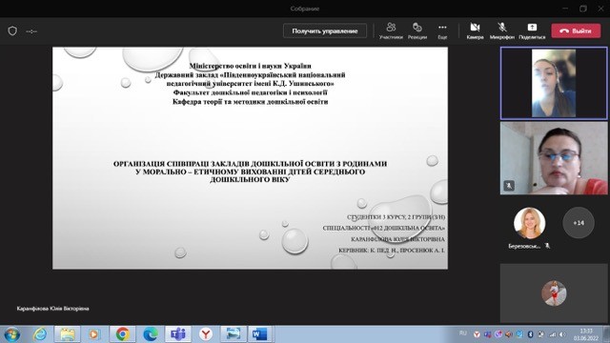Click the Teams icon in the system tray
This screenshot has width=610, height=343.
click(x=487, y=334)
